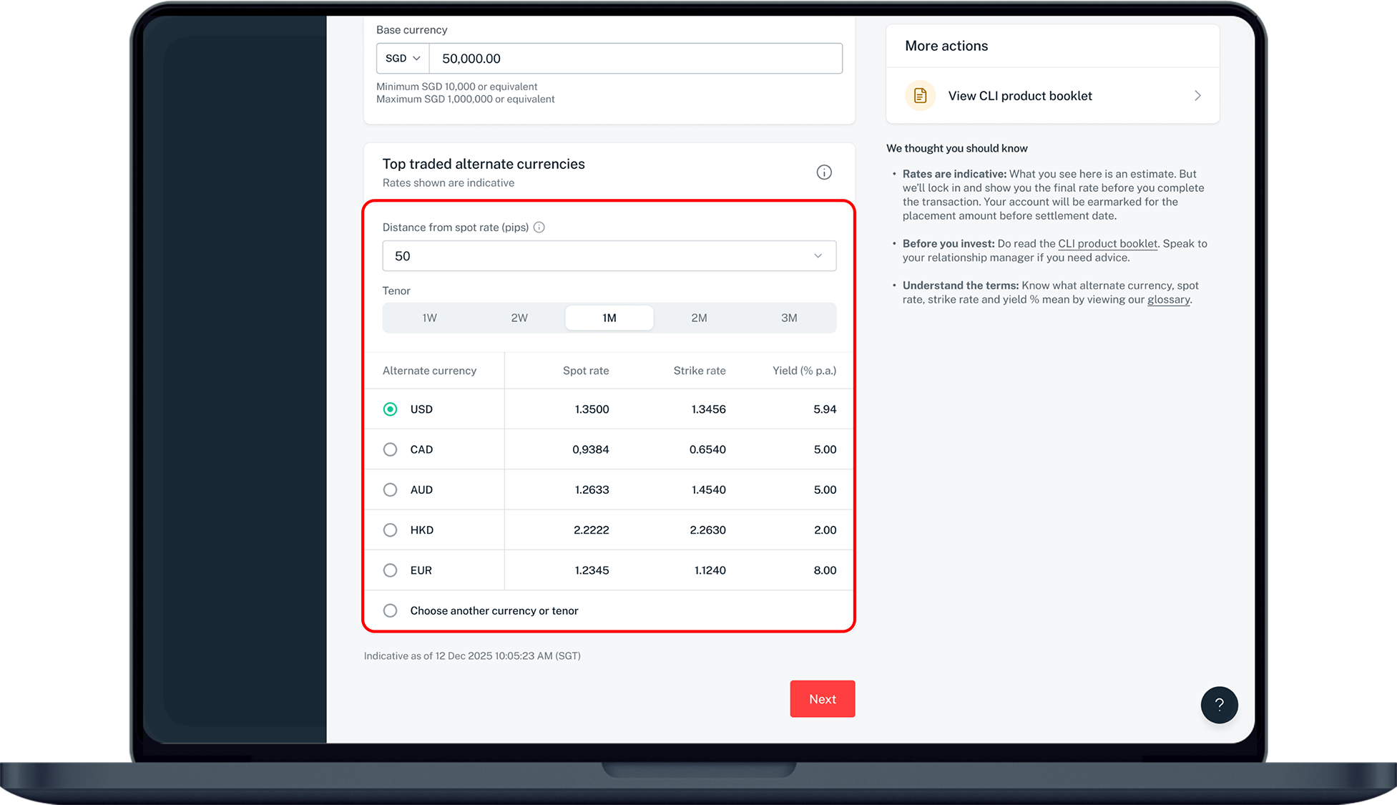Select the 2M tenor tab

pyautogui.click(x=699, y=318)
